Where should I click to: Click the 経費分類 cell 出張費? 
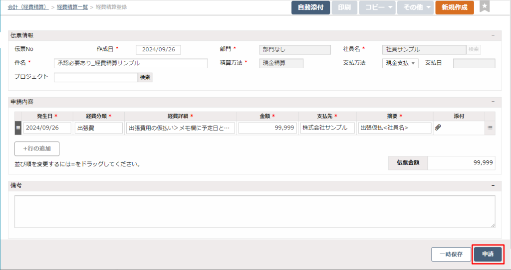tap(99, 128)
